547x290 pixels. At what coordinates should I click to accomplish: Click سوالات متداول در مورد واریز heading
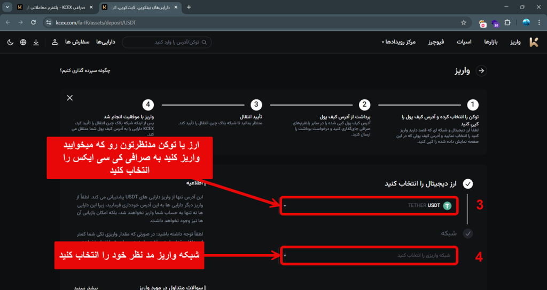(170, 287)
